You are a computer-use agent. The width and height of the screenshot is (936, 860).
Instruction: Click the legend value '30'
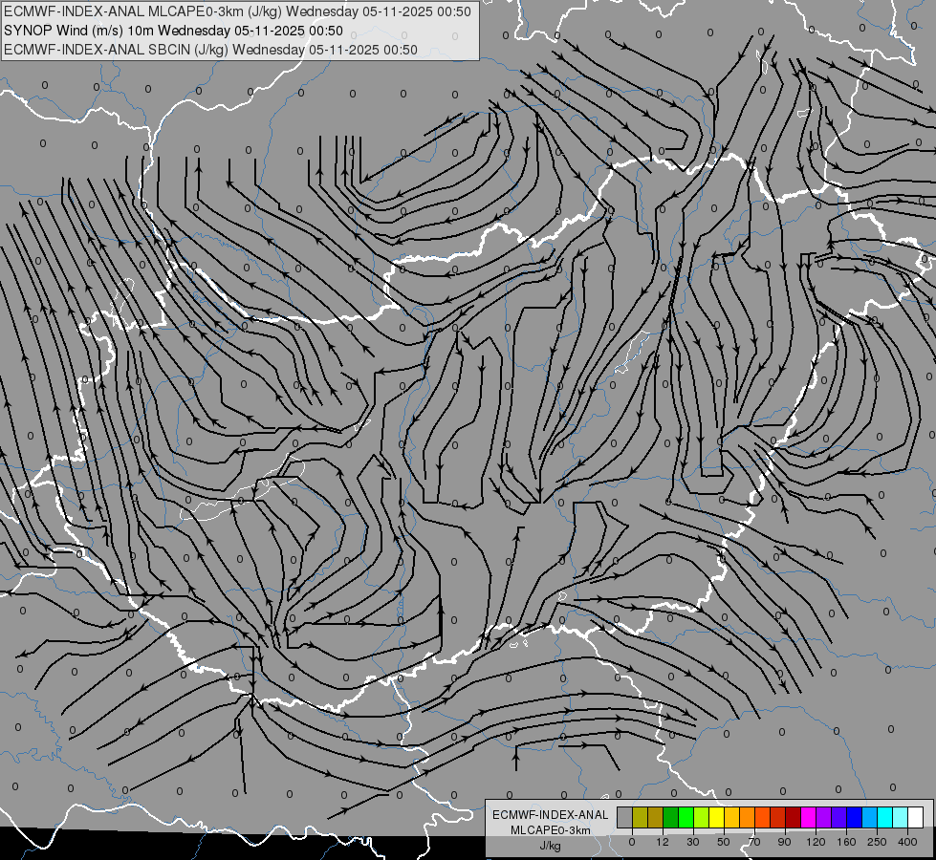coord(693,842)
